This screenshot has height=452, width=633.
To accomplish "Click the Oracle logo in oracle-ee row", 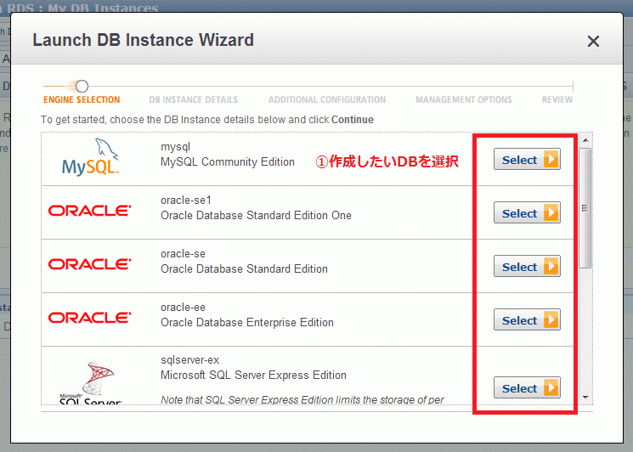I will pos(89,318).
